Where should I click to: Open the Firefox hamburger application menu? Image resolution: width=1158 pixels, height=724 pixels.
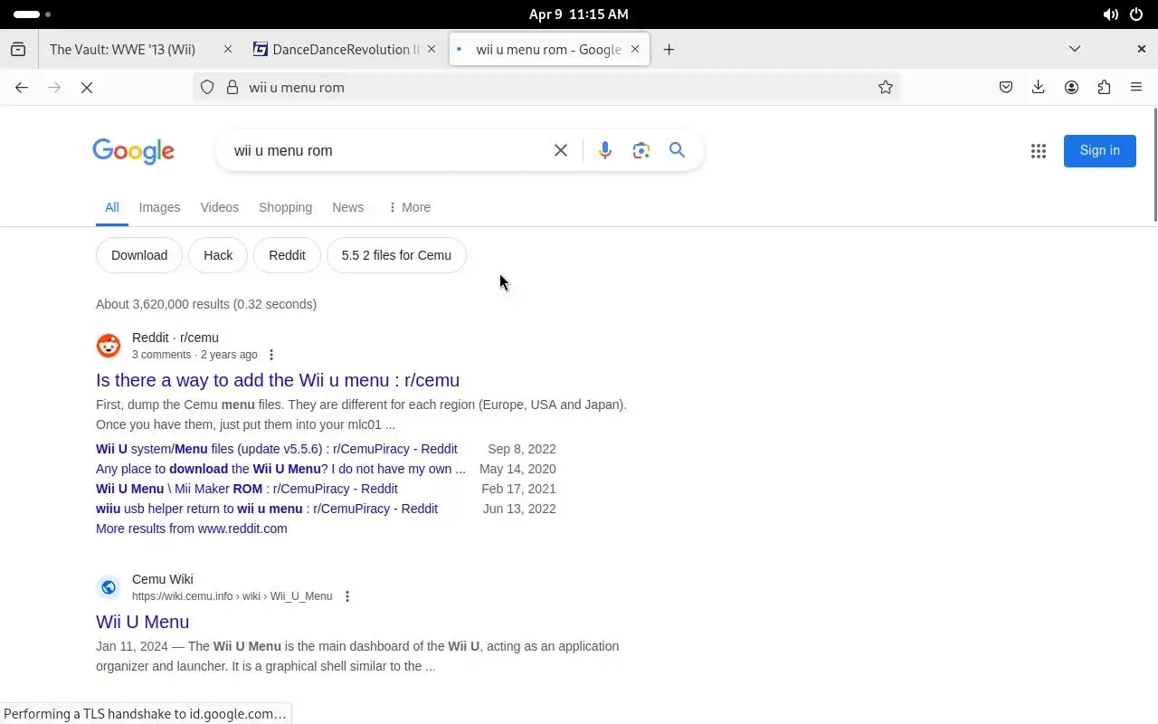(1136, 88)
